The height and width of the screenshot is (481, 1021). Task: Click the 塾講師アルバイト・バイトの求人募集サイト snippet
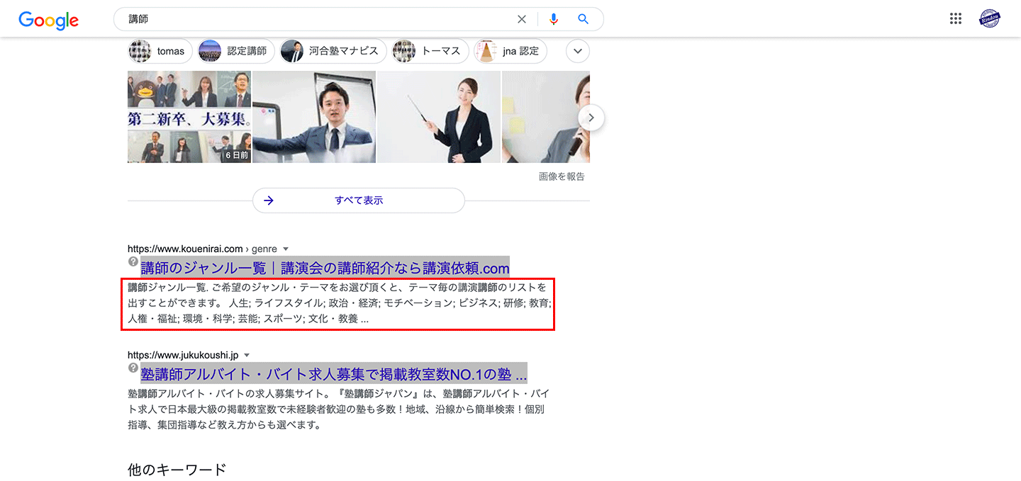(338, 409)
